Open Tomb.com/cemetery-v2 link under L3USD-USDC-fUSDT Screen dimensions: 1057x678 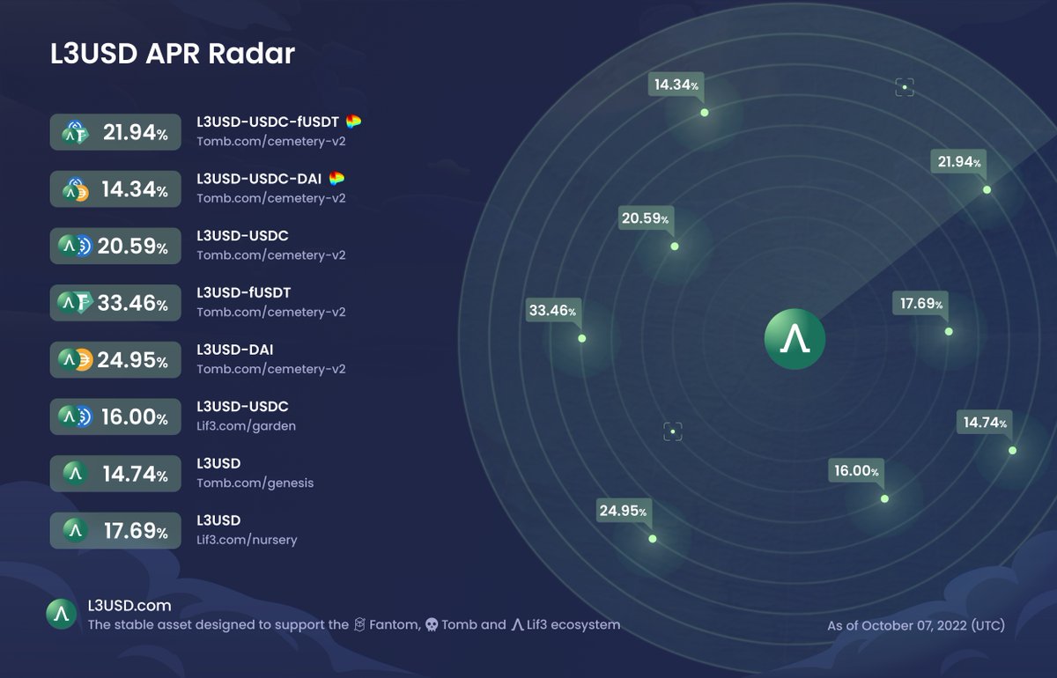[271, 141]
